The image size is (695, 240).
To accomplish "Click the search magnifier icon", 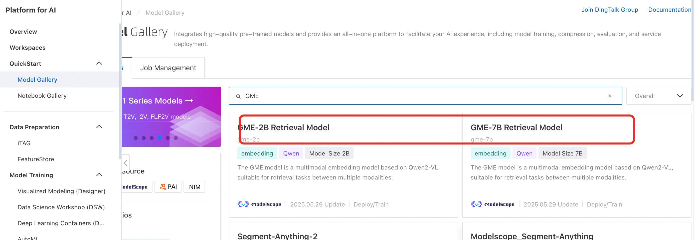I will coord(238,96).
